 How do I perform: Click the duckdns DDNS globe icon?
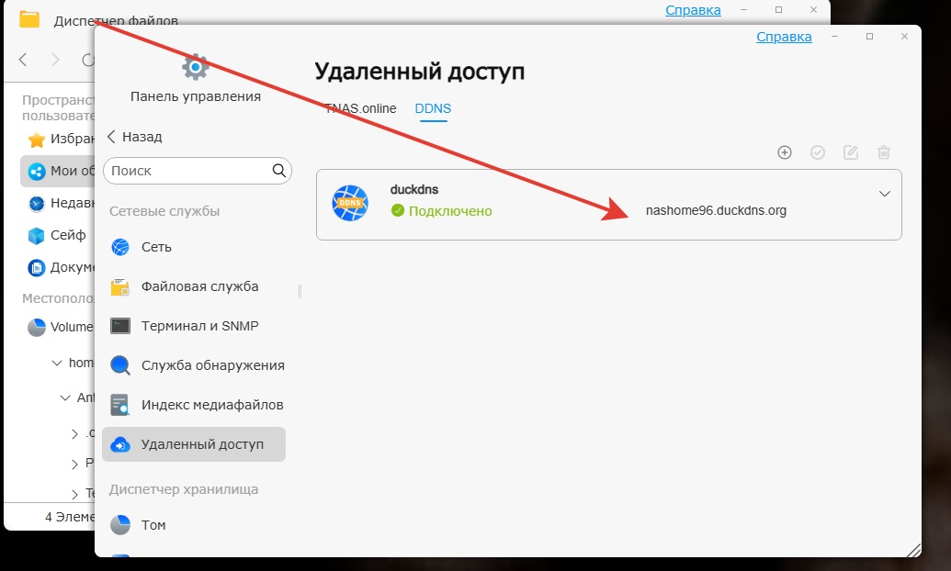click(x=350, y=203)
